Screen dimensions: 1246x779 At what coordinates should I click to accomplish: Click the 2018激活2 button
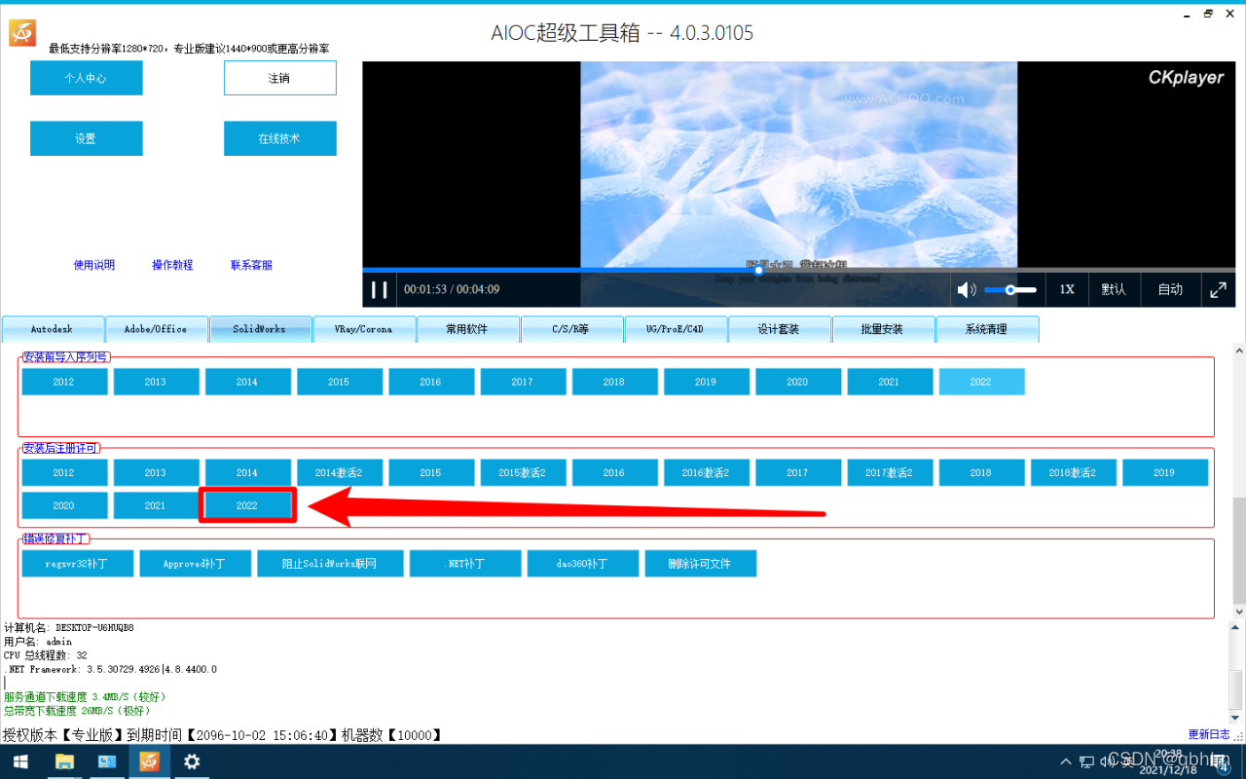click(x=1073, y=472)
